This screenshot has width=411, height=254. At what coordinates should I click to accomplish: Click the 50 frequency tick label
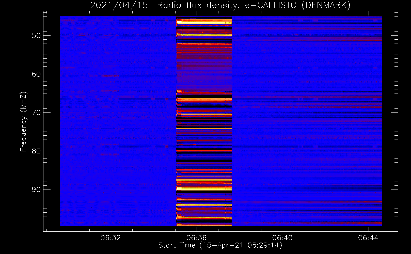36,36
